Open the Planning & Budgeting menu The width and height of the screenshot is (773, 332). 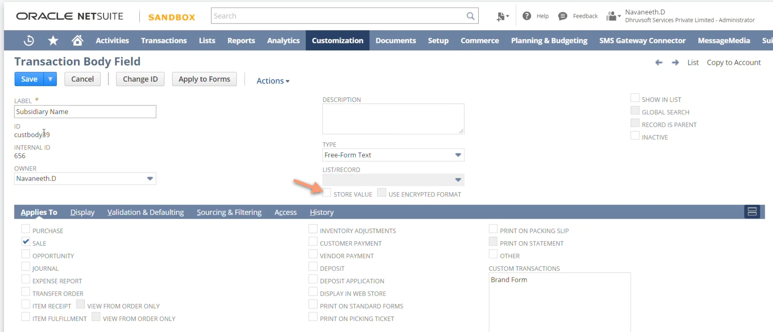click(549, 40)
